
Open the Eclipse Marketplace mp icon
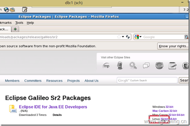106,66
